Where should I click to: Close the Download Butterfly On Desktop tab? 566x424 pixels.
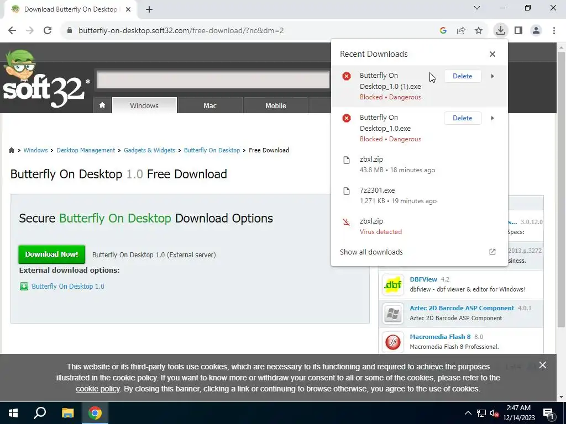[x=128, y=9]
